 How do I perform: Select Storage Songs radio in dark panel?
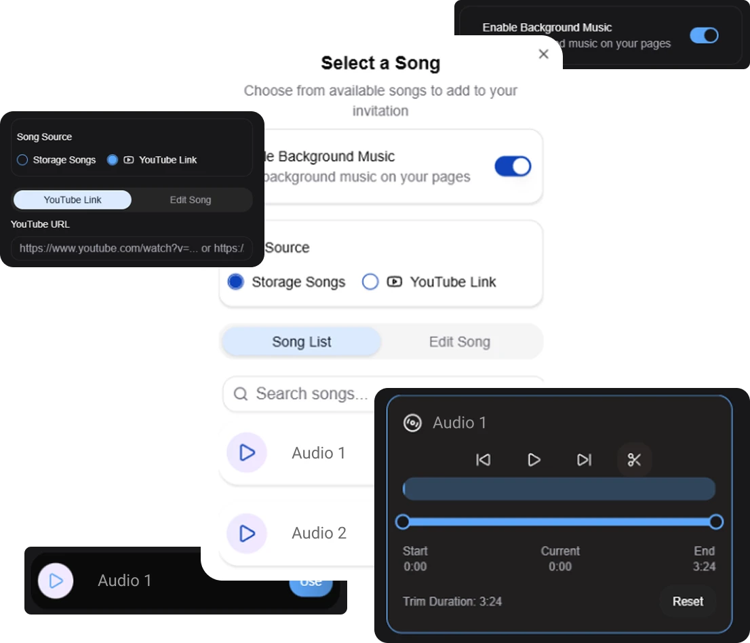(22, 160)
